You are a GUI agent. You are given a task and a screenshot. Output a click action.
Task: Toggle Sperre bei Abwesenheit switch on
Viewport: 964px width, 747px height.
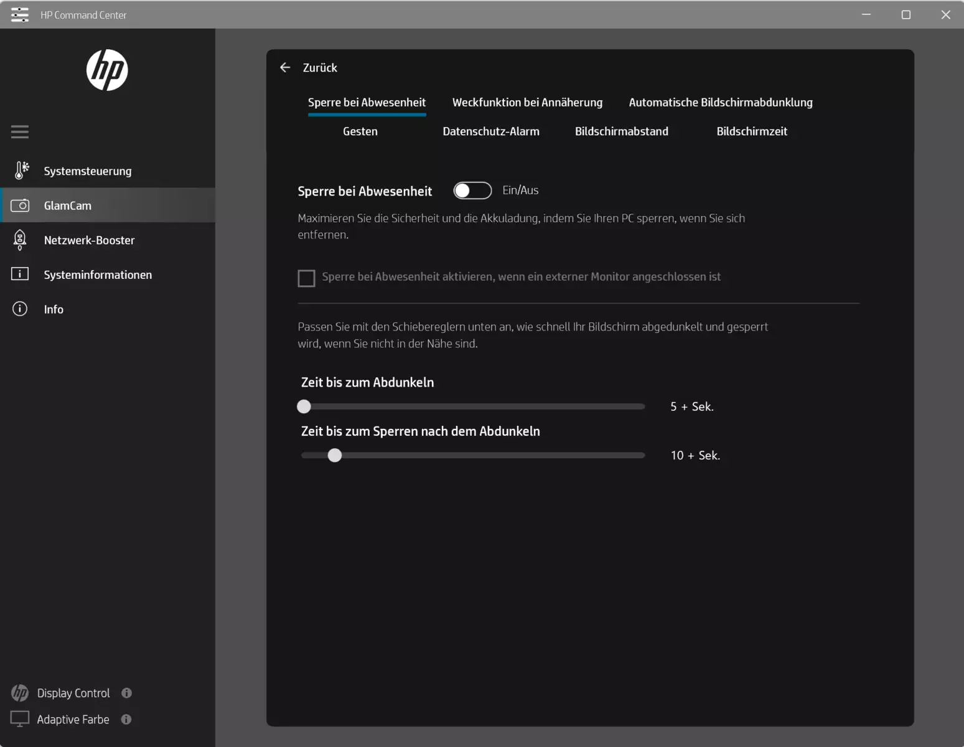(x=472, y=190)
